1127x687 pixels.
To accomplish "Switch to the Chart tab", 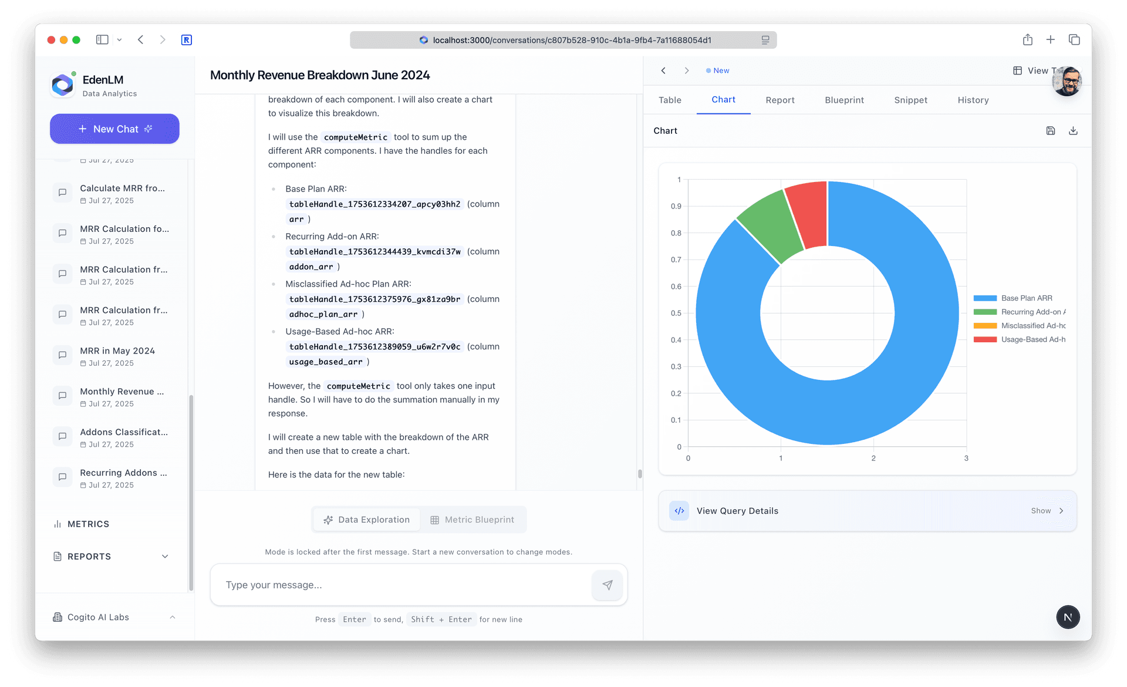I will pos(723,100).
